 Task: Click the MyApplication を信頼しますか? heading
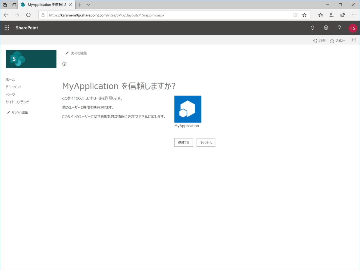pyautogui.click(x=119, y=86)
